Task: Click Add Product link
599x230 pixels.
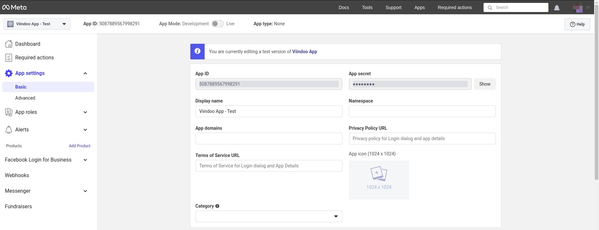Action: pyautogui.click(x=79, y=146)
